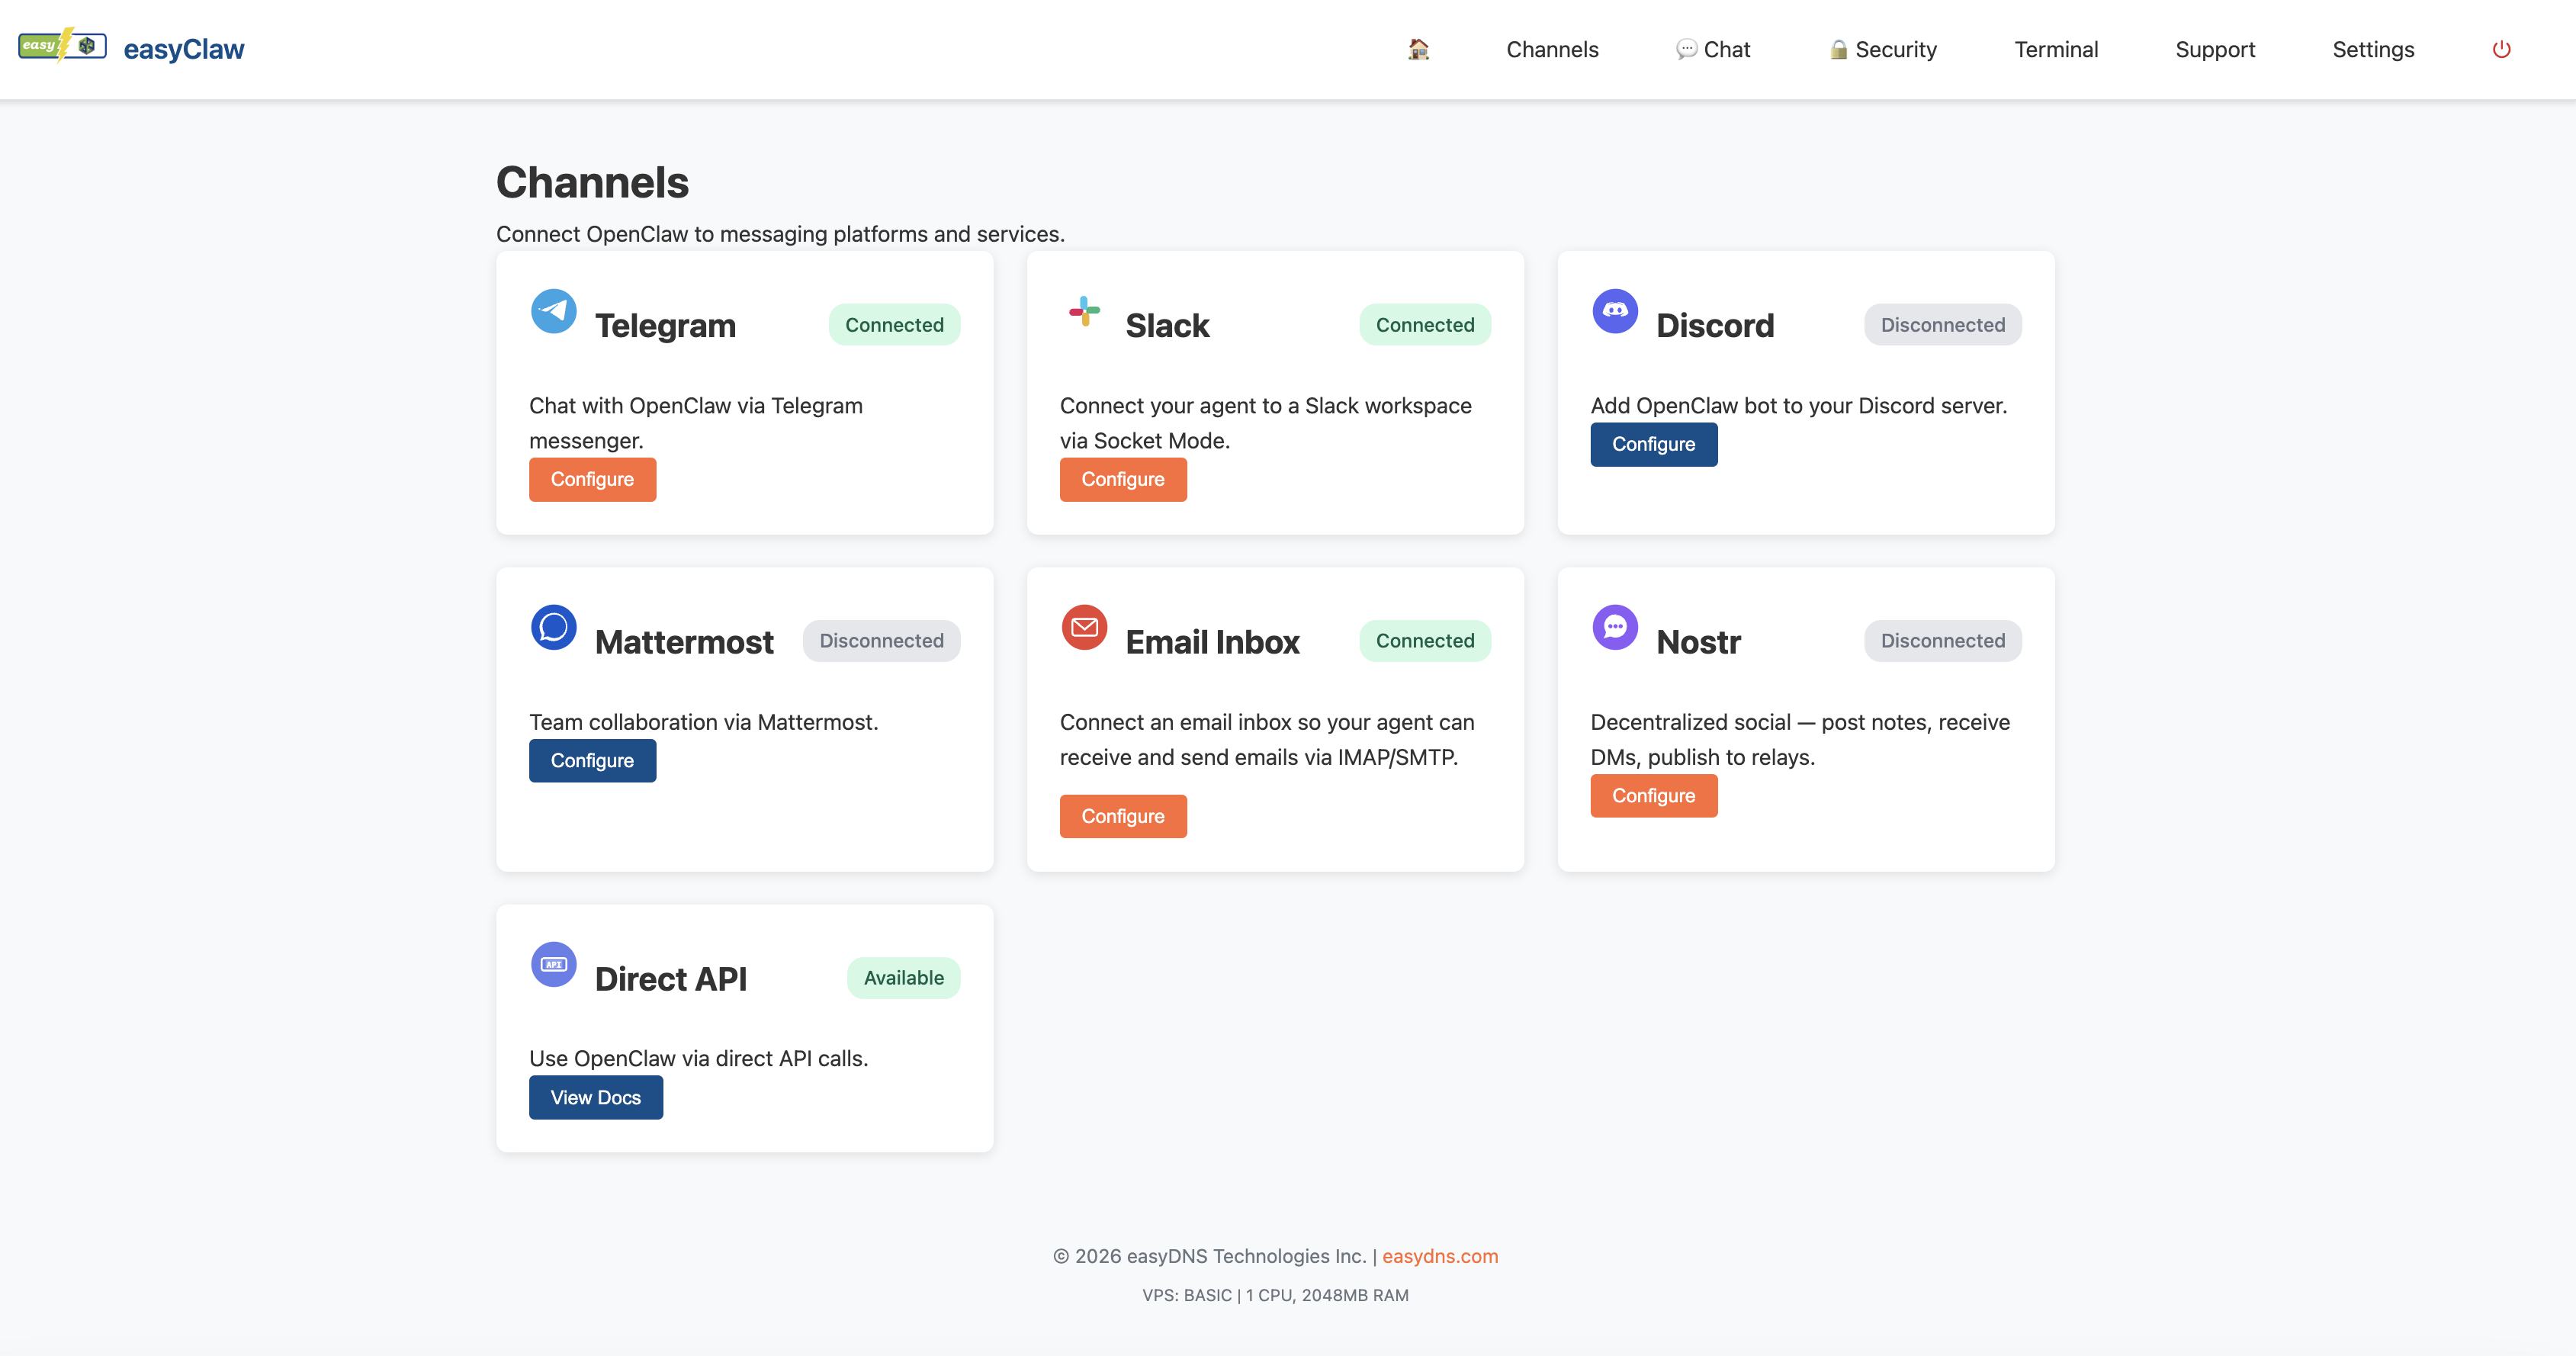
Task: Click the Slack card title
Action: click(1167, 326)
